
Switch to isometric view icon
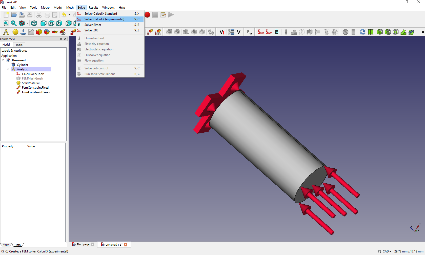pos(34,24)
